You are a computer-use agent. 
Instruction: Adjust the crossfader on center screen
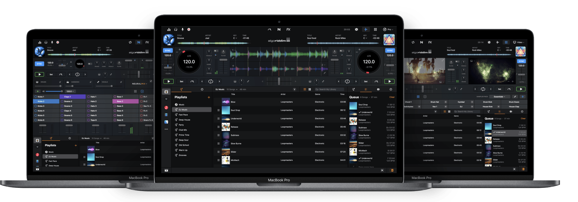click(x=279, y=81)
